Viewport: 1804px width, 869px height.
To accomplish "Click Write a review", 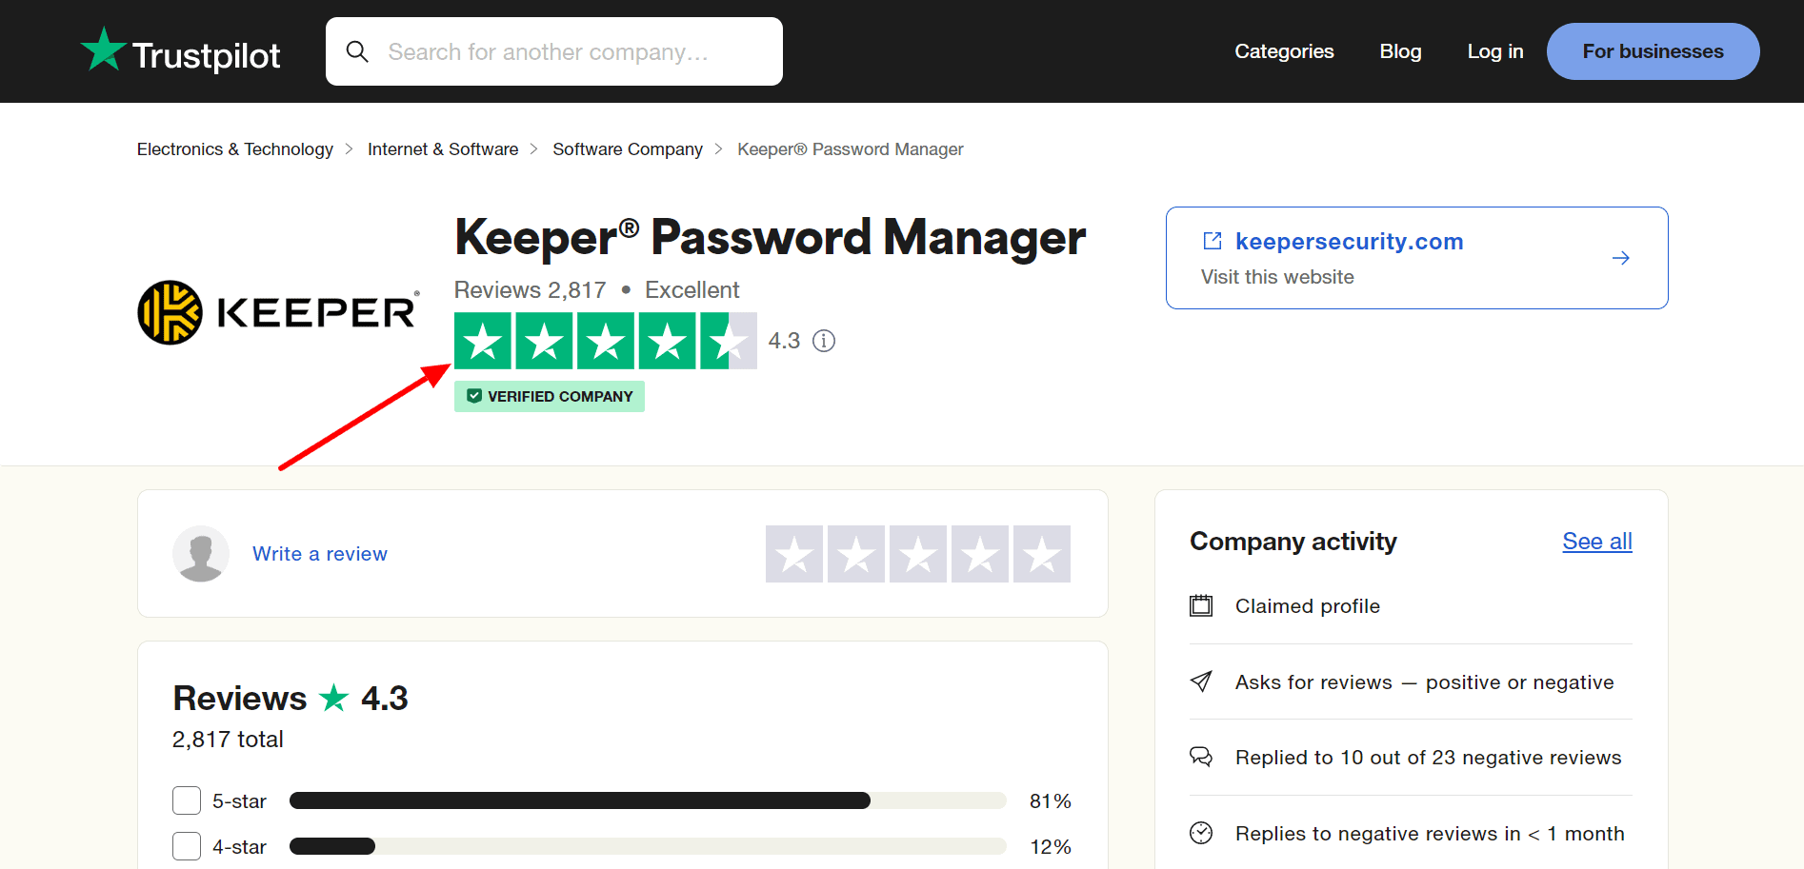I will 320,554.
